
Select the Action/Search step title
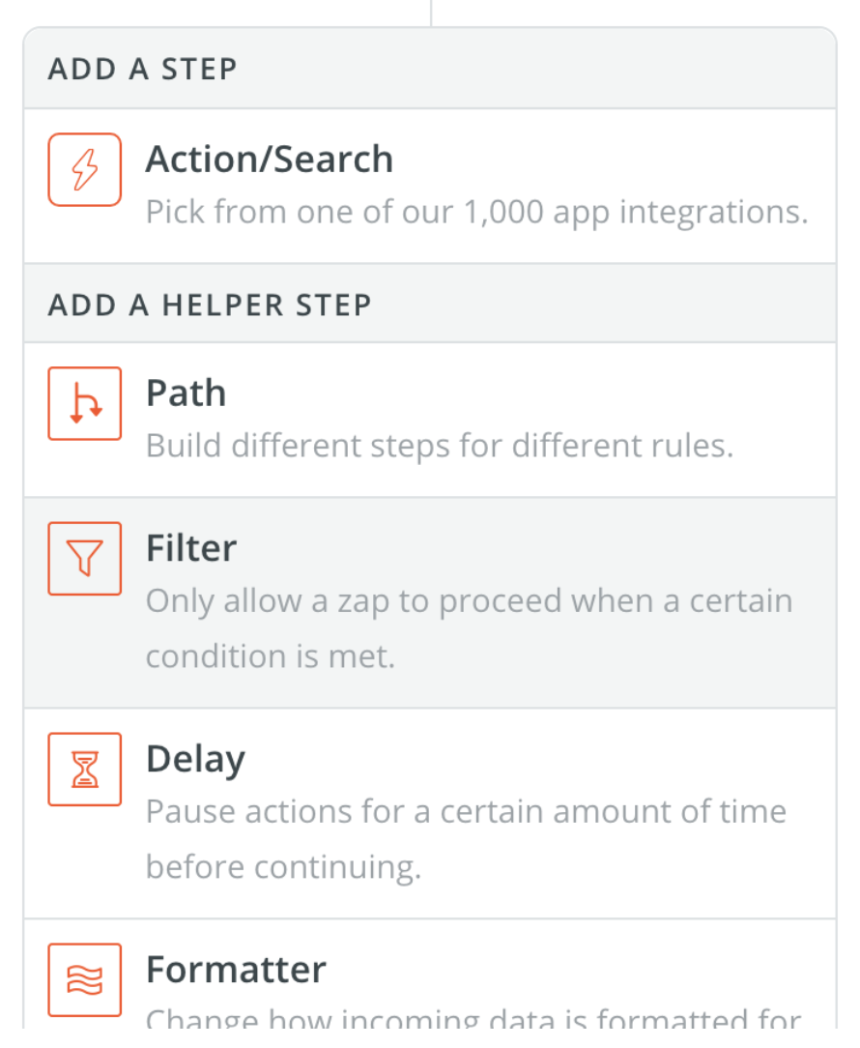270,160
